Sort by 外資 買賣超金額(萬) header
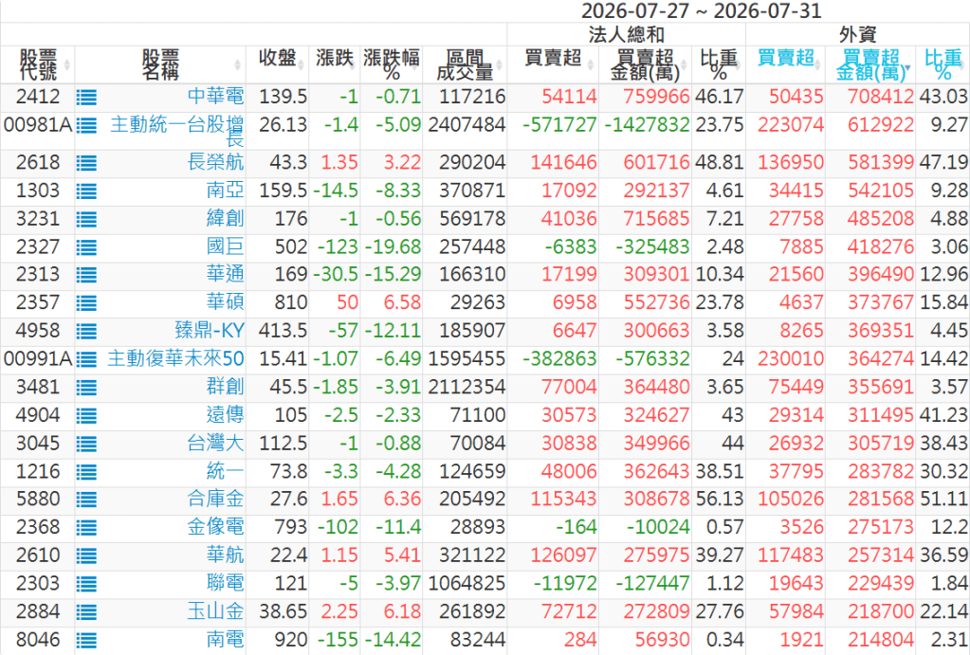 [x=870, y=65]
